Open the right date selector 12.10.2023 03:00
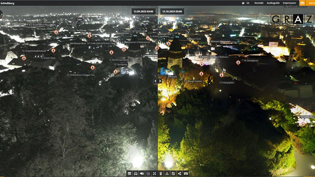 (172, 12)
